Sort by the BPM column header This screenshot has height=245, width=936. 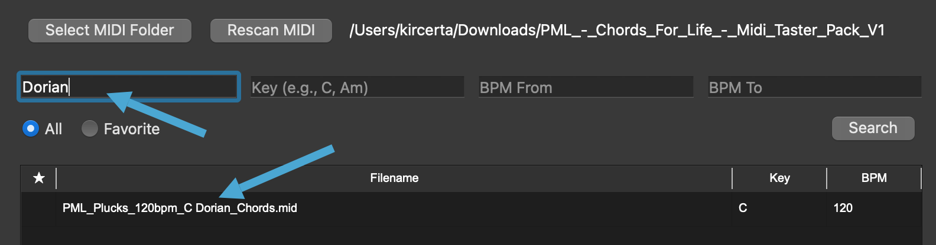click(874, 178)
